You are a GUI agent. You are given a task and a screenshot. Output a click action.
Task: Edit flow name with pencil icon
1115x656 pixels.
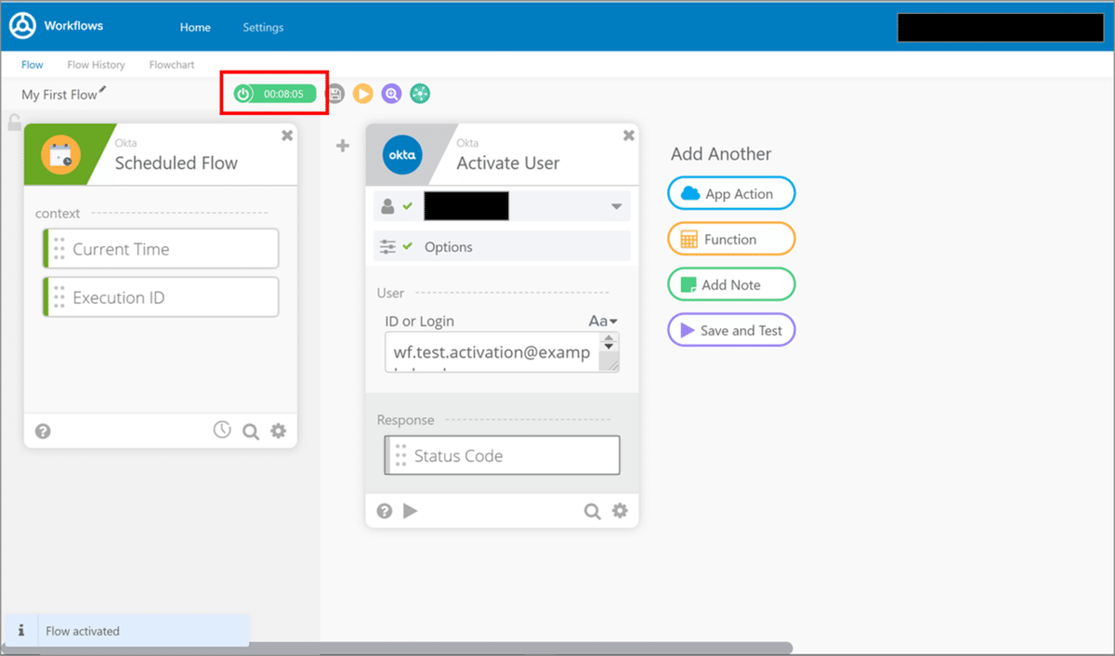click(102, 90)
